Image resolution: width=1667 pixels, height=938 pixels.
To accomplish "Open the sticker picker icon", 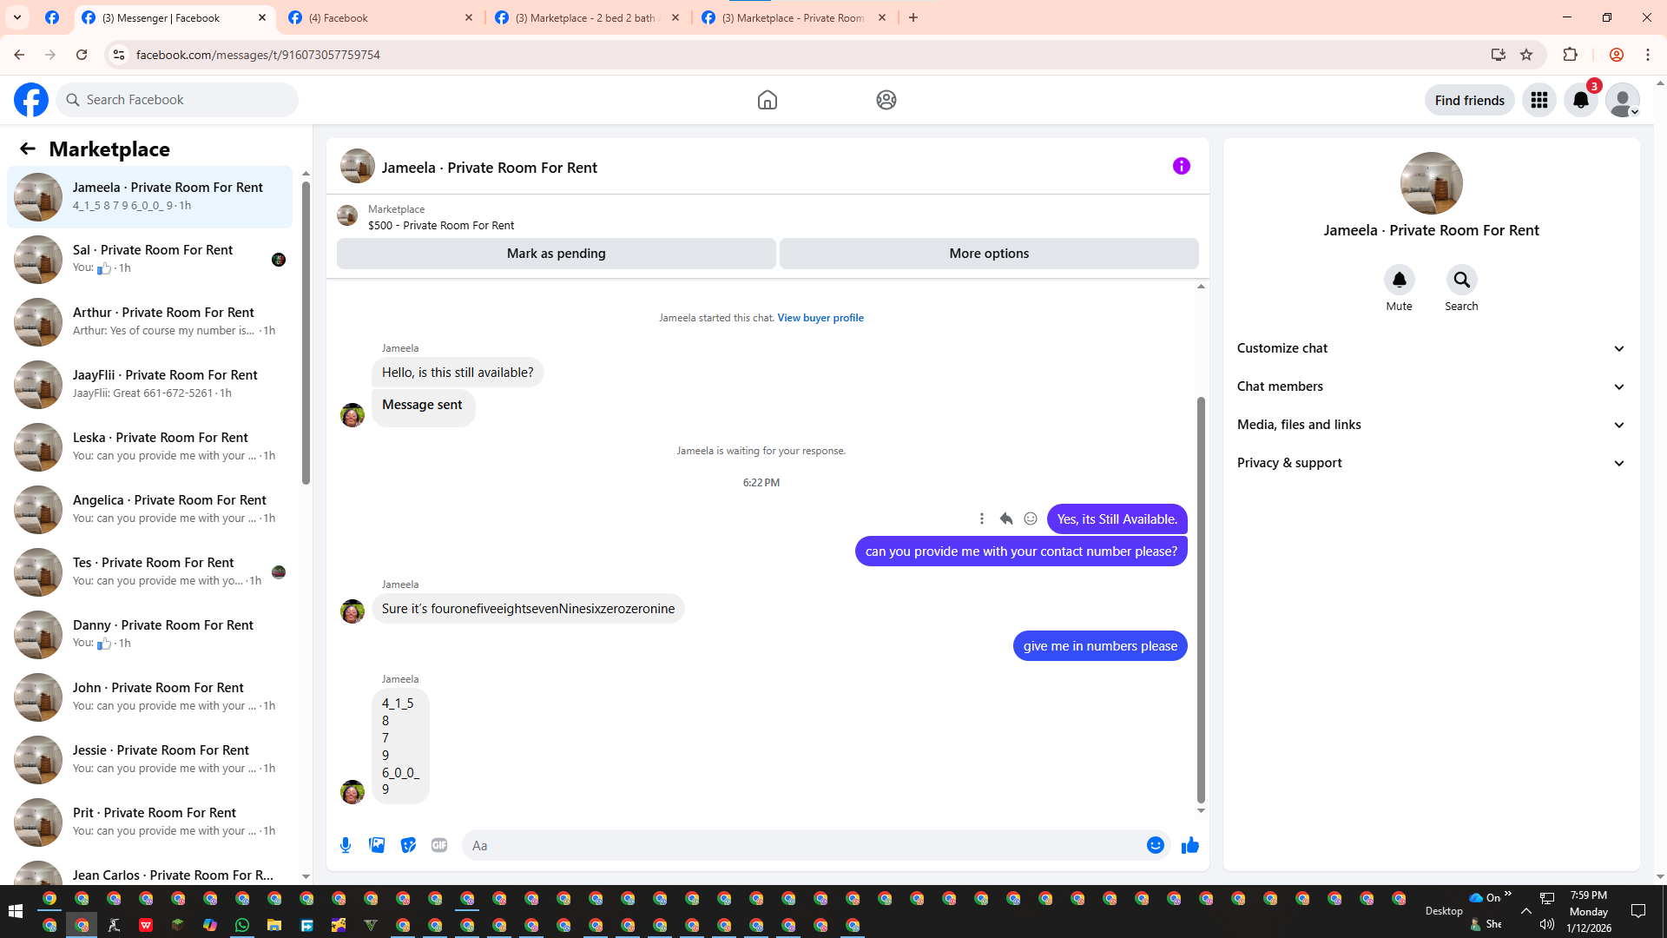I will 408,845.
